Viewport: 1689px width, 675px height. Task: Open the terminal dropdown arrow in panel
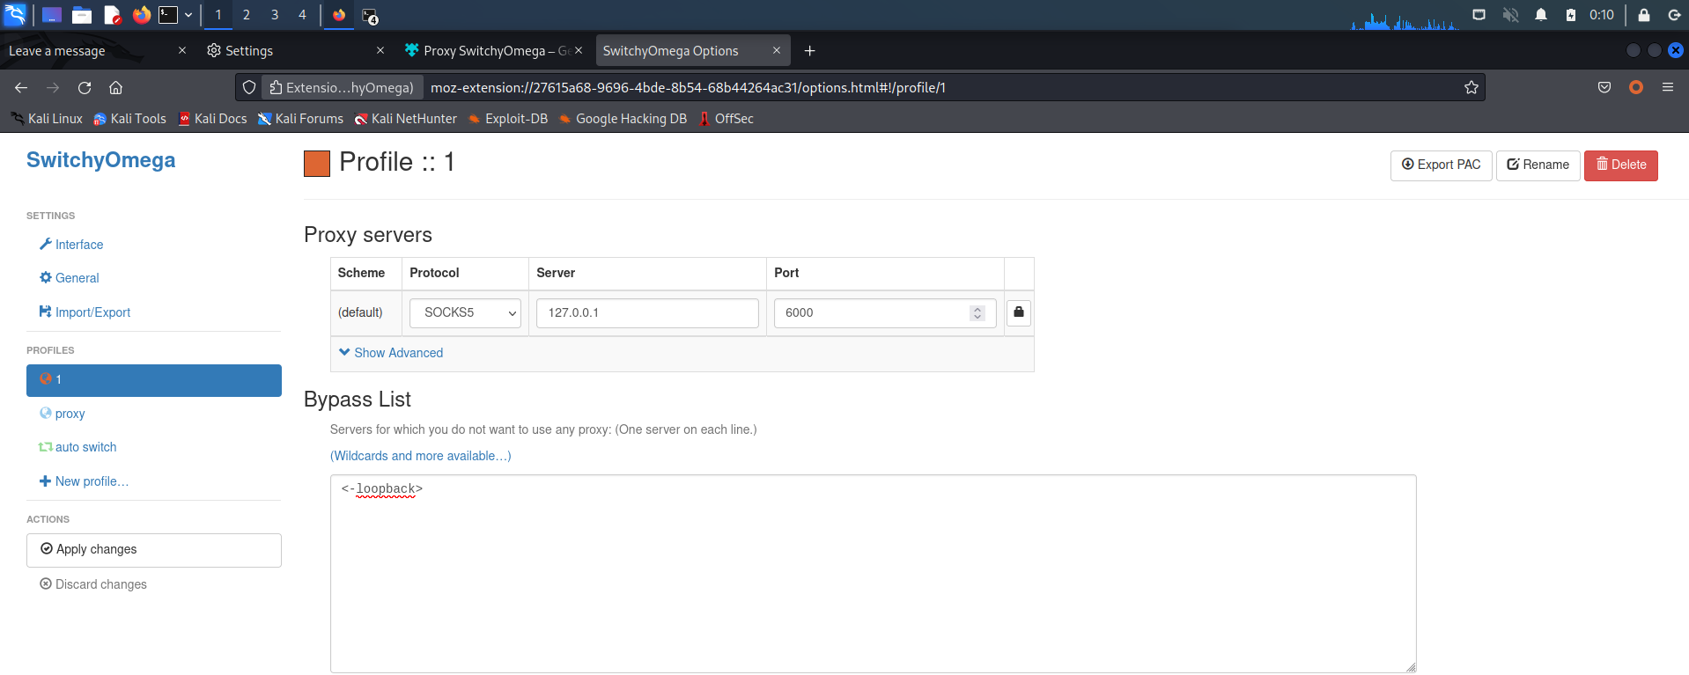188,15
